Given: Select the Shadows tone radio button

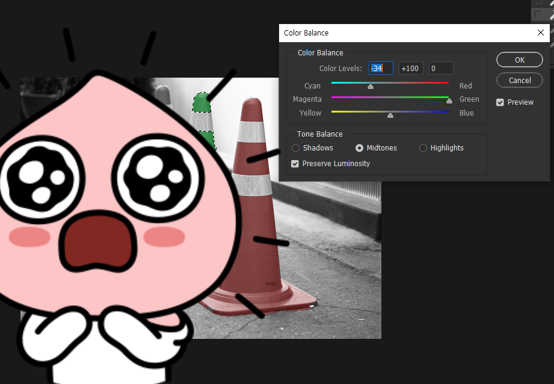Looking at the screenshot, I should click(x=296, y=148).
